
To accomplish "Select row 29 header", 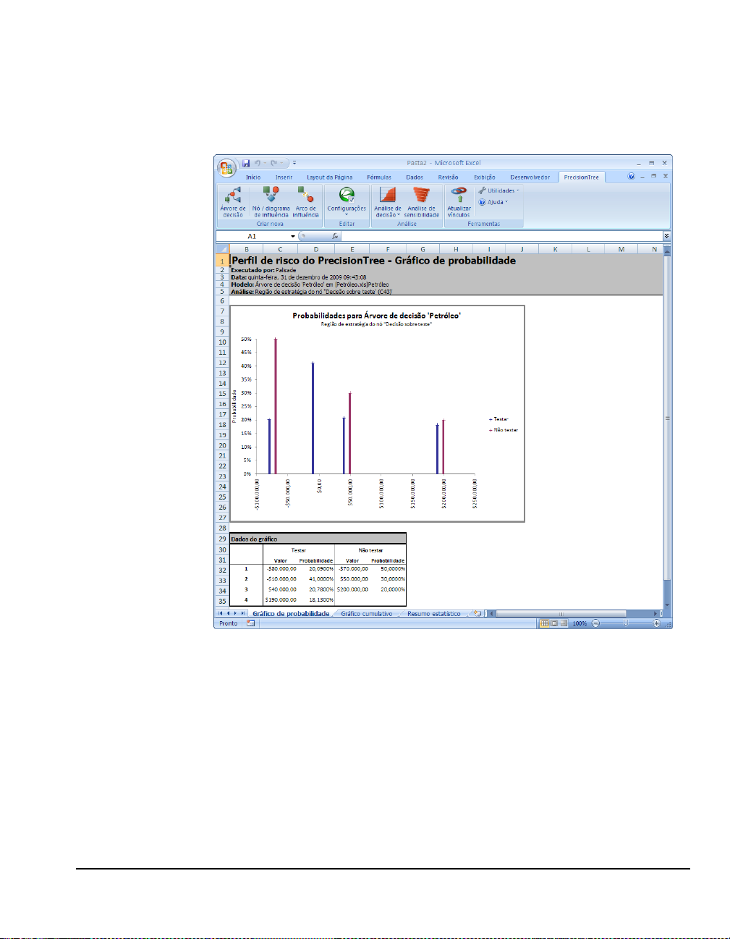I will (x=222, y=539).
